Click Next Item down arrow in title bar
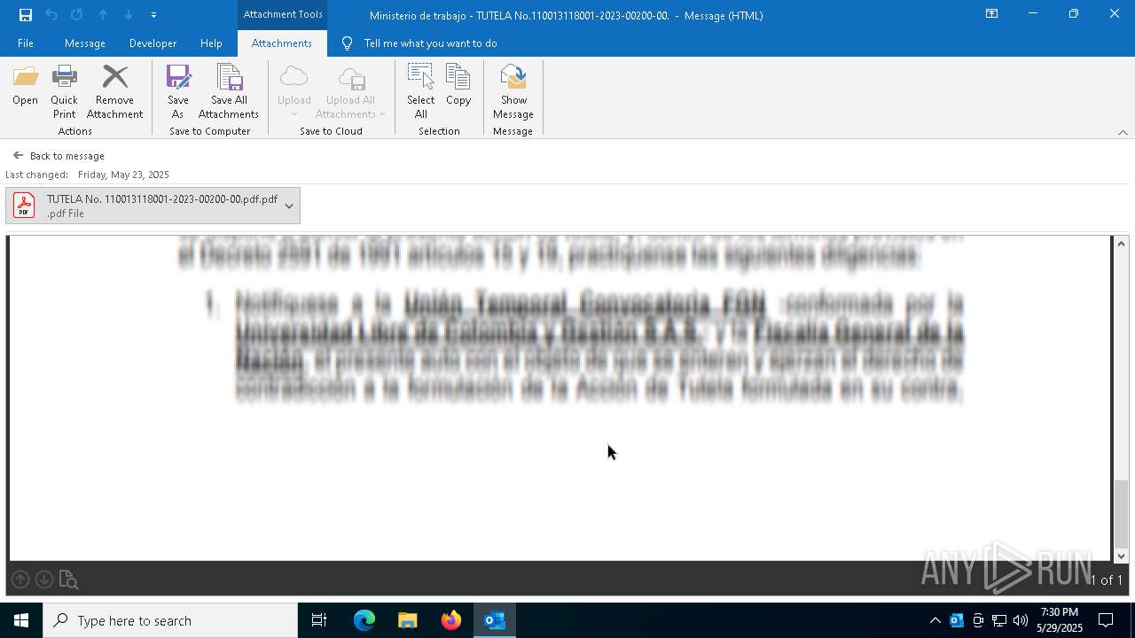Viewport: 1135px width, 638px height. (x=129, y=15)
